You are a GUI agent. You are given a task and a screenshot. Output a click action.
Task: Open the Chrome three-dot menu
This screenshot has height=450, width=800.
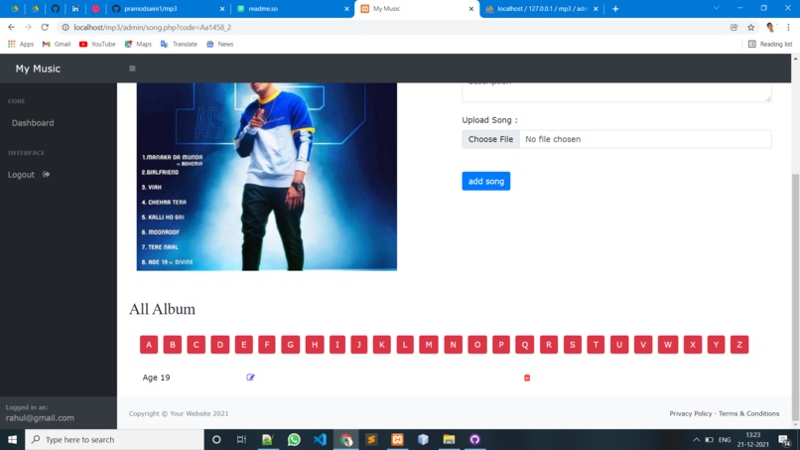pos(788,28)
